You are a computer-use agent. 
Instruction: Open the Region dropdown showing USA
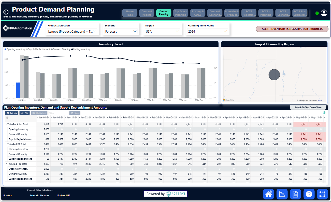point(162,31)
